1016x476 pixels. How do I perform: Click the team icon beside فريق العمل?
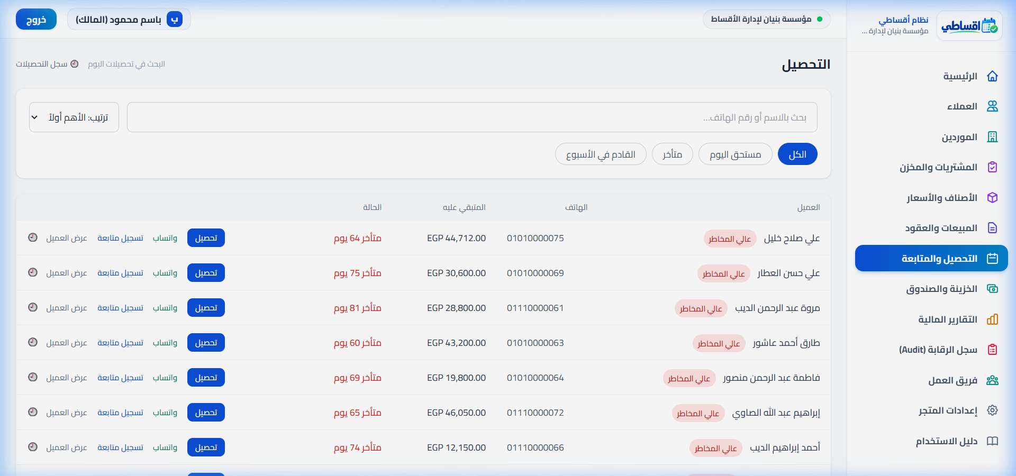pos(992,380)
